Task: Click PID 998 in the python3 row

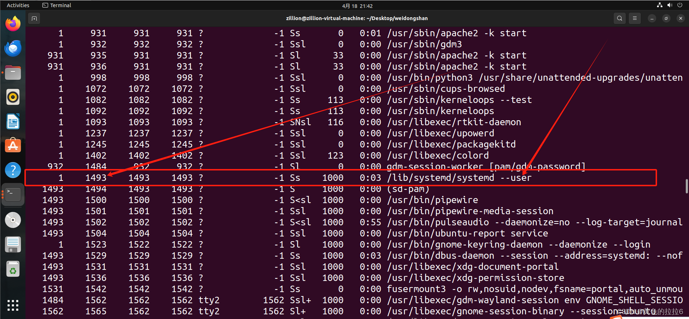Action: (x=98, y=78)
